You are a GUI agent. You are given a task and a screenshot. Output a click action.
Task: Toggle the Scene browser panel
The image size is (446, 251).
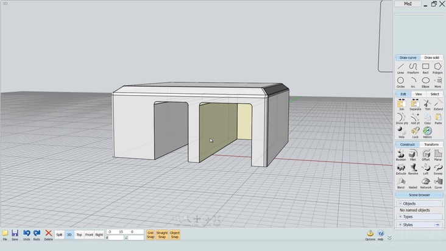(x=419, y=195)
